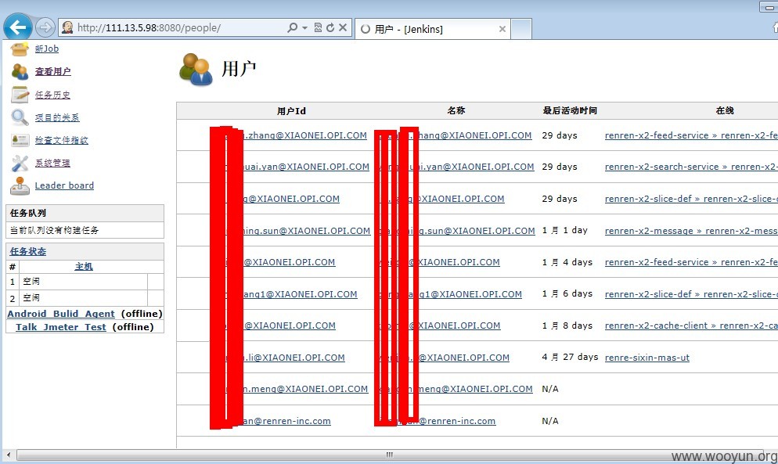Click the browser forward arrow button
The width and height of the screenshot is (778, 464).
click(x=45, y=27)
